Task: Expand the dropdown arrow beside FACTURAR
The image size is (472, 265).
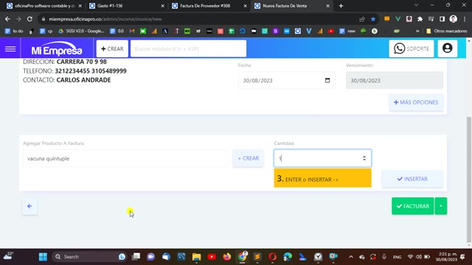Action: click(x=441, y=206)
